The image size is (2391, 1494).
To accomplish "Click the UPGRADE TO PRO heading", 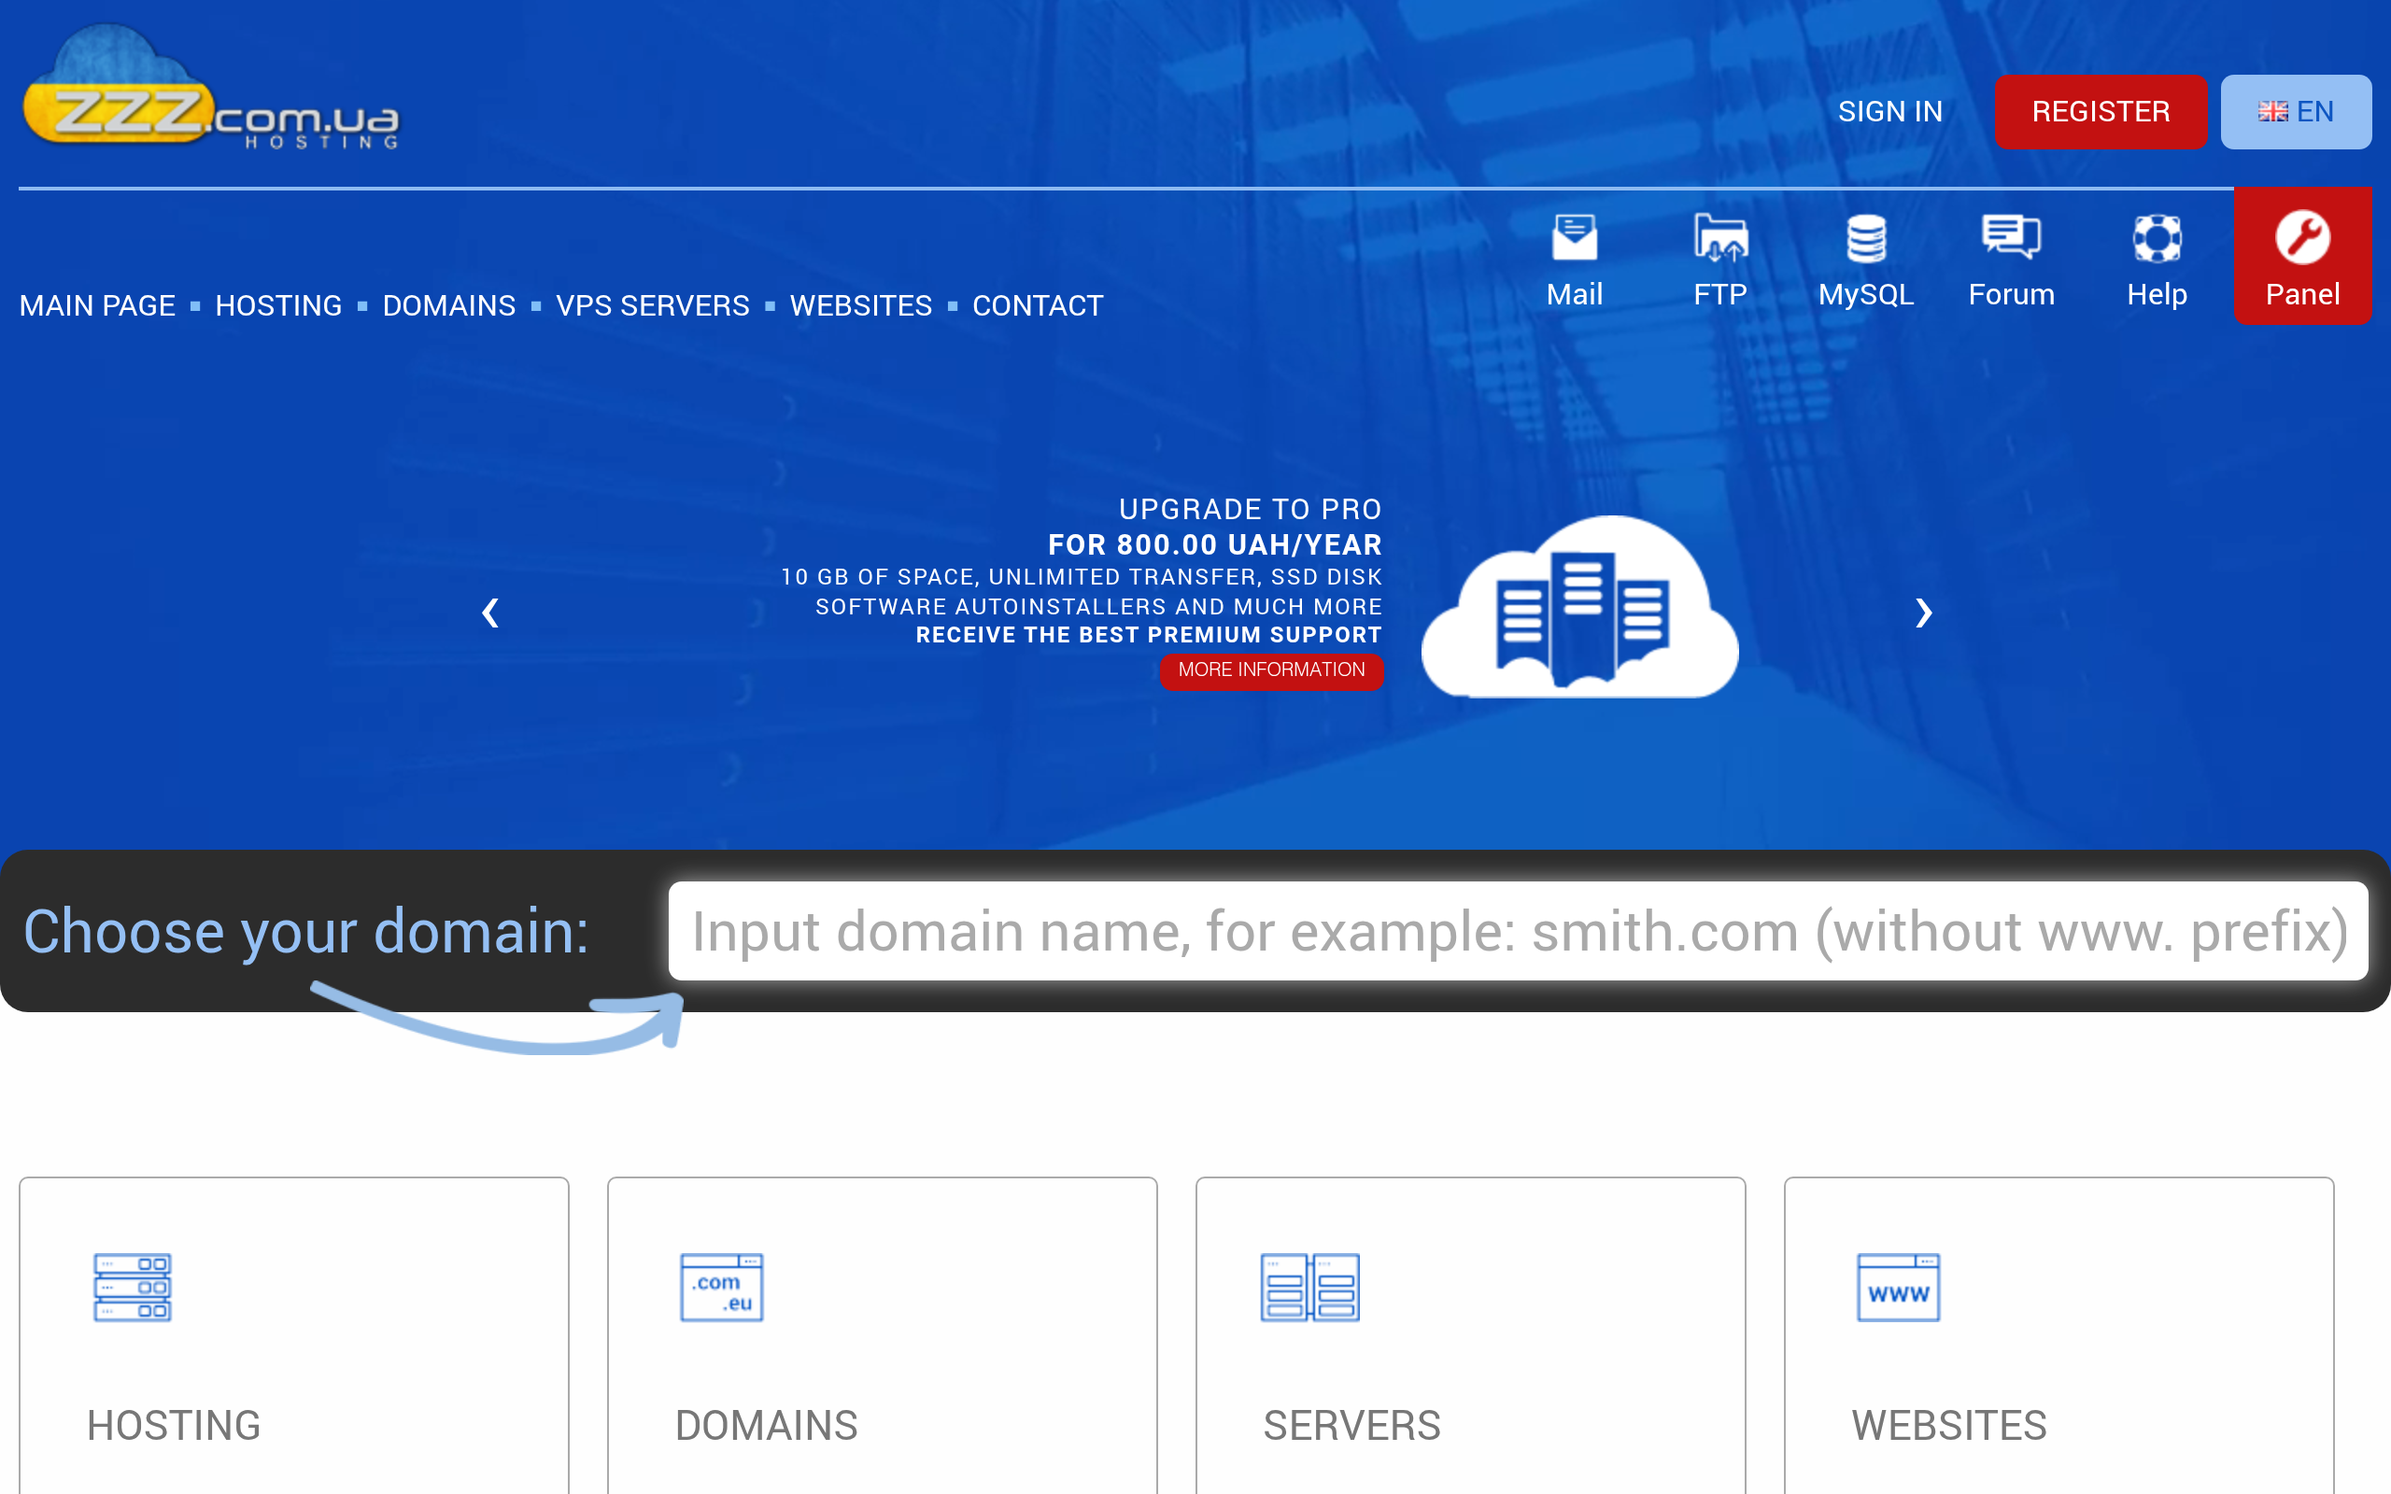I will [1250, 509].
